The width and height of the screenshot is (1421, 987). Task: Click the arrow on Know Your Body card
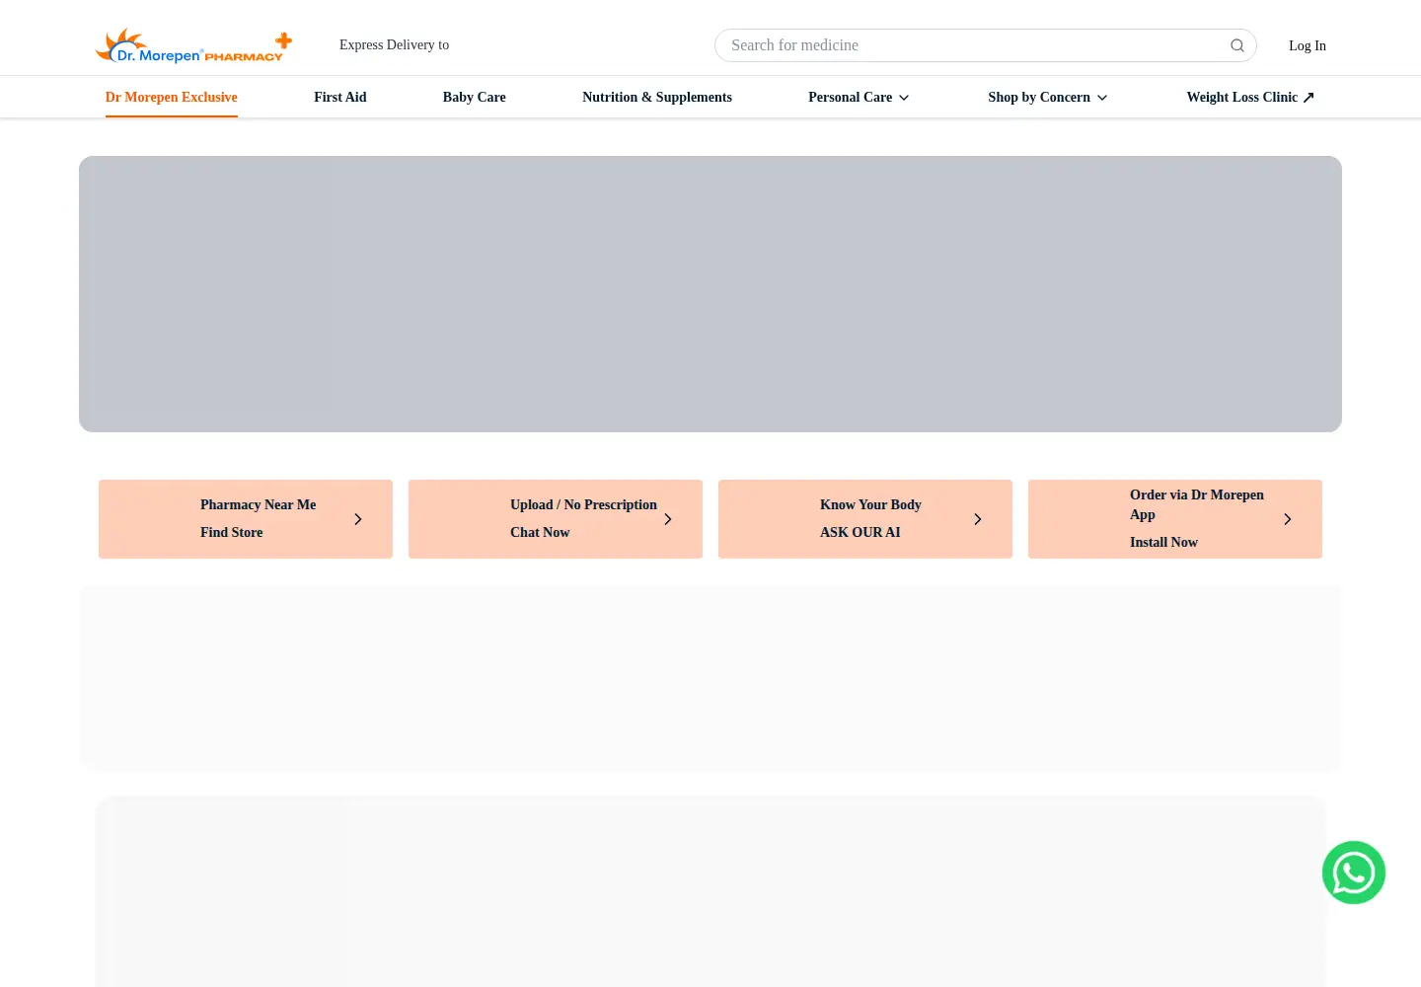978,519
